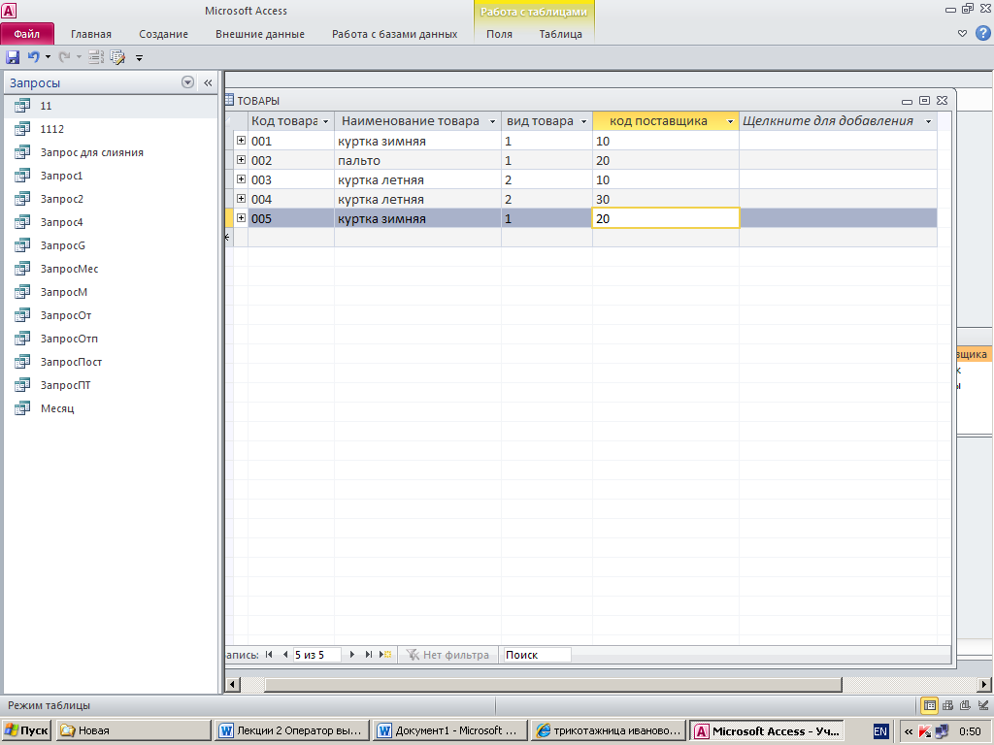
Task: Go to last record navigation button
Action: [x=368, y=655]
